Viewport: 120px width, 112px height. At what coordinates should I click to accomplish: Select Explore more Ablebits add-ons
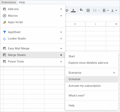(92, 63)
